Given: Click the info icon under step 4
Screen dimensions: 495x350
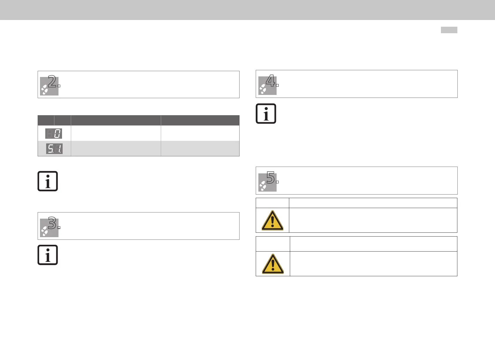Looking at the screenshot, I should [266, 113].
